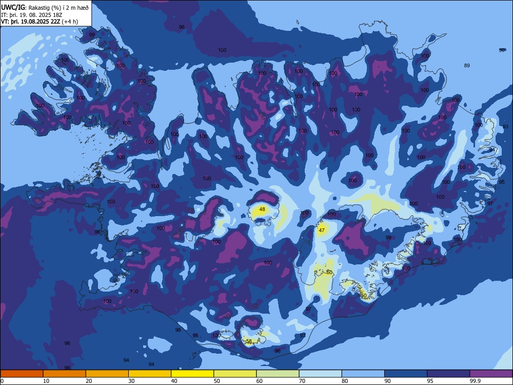Click the pale yellow 50–60 legend swatch

pyautogui.click(x=235, y=374)
